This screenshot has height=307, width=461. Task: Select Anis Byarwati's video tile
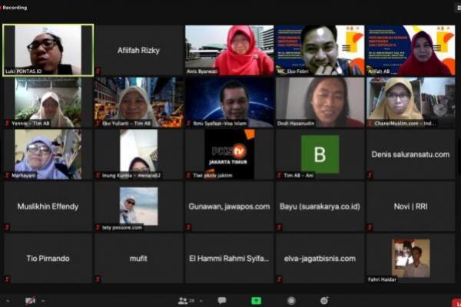(x=230, y=50)
